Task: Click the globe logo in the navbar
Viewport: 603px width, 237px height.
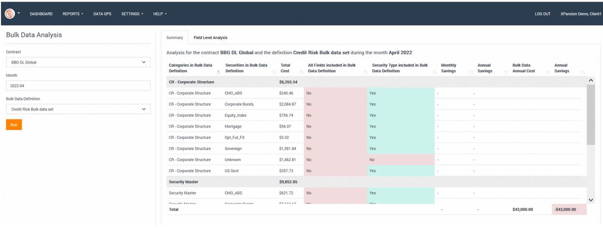Action: point(10,14)
